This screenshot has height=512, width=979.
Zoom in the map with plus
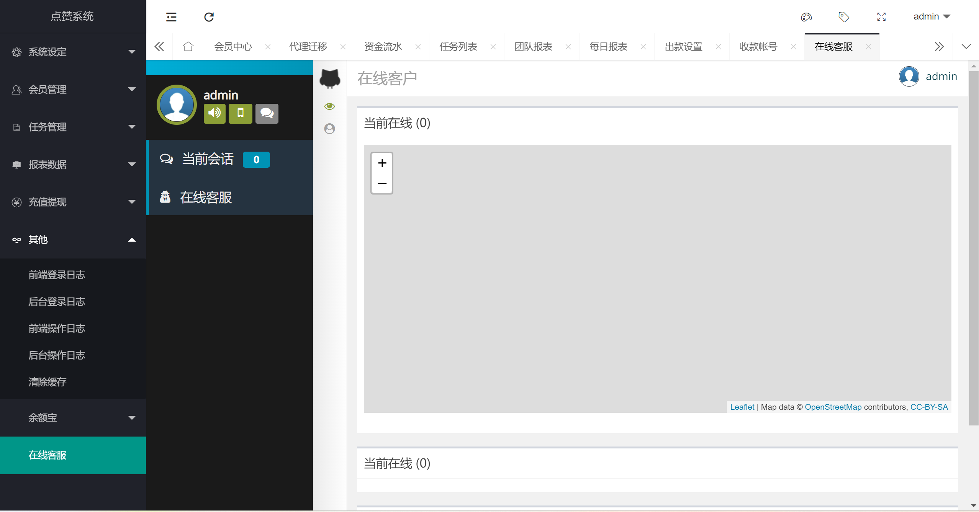382,163
